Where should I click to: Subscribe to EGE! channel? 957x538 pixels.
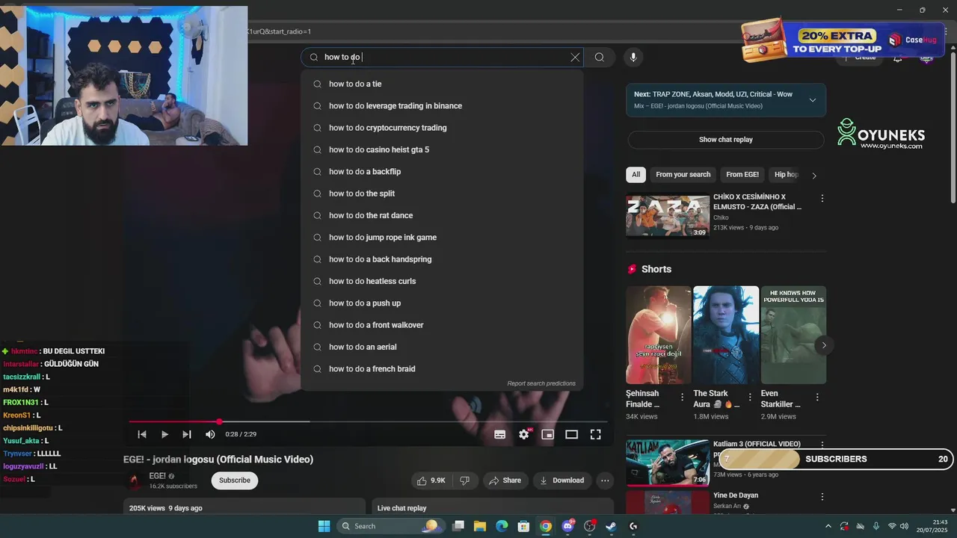(x=235, y=480)
